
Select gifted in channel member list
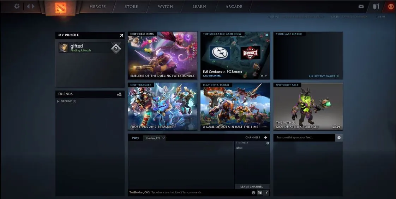click(239, 148)
